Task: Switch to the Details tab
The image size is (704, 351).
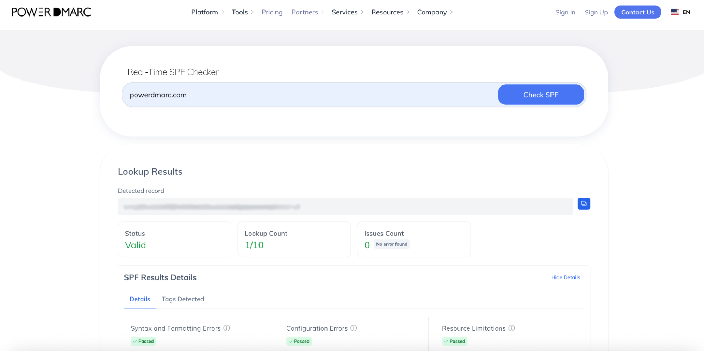Action: 140,299
